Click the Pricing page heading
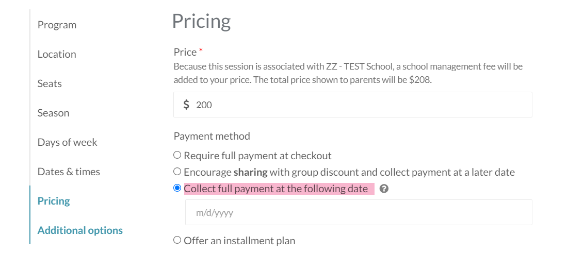This screenshot has height=270, width=568. point(201,21)
